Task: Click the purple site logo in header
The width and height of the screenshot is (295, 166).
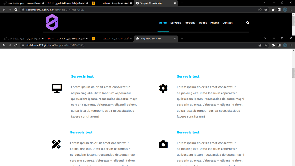Action: 52,22
